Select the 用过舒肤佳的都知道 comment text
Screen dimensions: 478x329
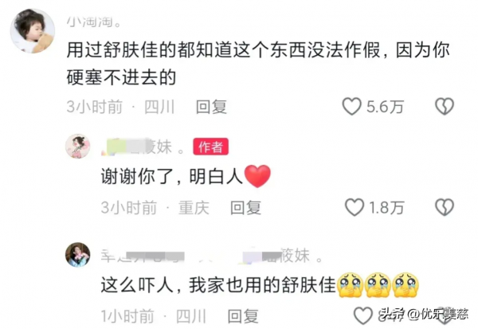[x=258, y=64]
